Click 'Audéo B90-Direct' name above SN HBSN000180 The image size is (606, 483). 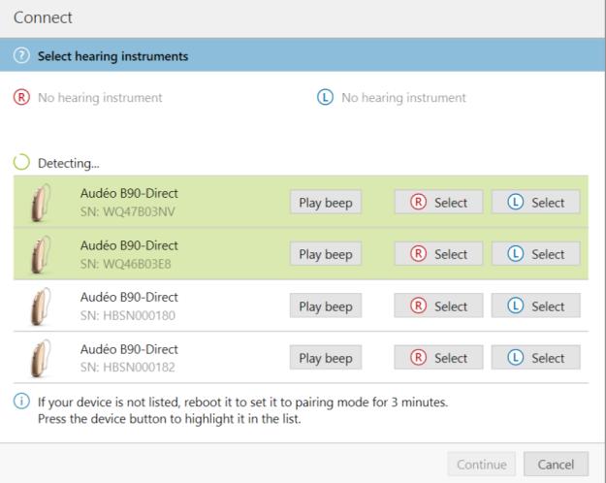click(129, 297)
